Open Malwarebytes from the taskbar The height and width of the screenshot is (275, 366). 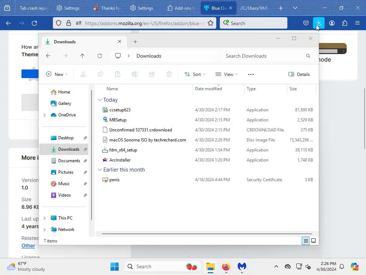pyautogui.click(x=242, y=266)
